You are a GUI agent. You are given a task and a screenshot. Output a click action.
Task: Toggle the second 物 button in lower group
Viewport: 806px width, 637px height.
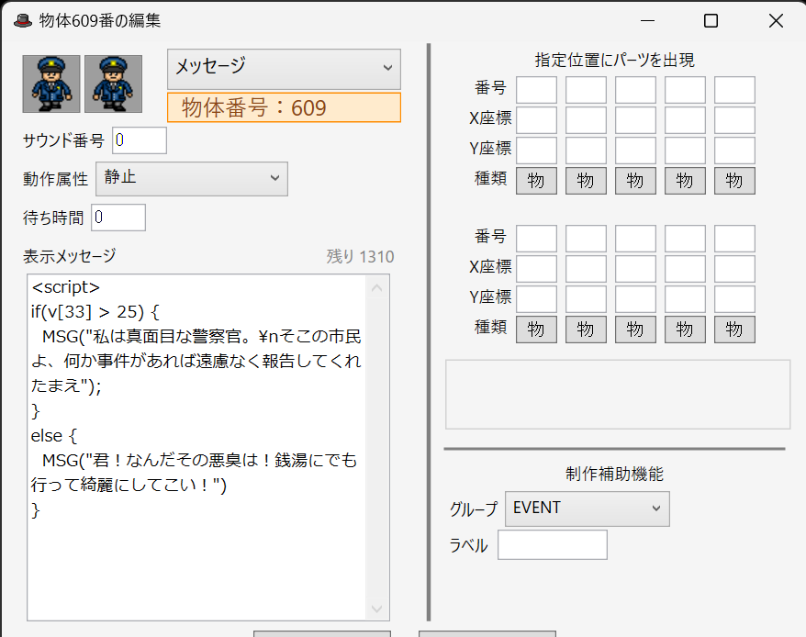tap(586, 330)
